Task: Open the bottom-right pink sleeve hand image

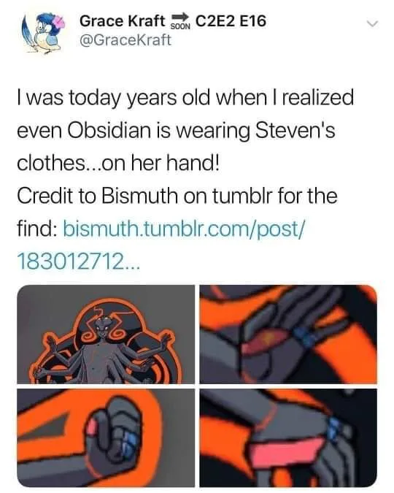Action: 288,437
